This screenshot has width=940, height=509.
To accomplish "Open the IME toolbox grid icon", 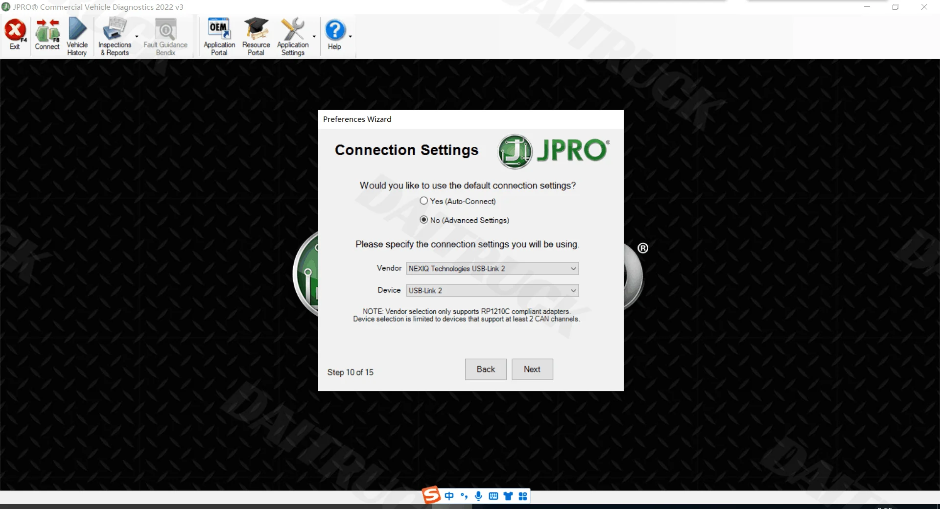I will pos(523,496).
